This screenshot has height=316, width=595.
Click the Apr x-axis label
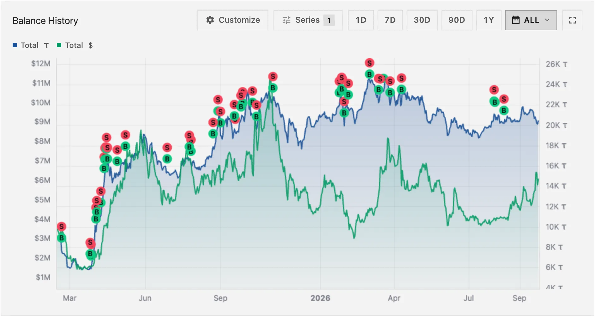coord(394,298)
